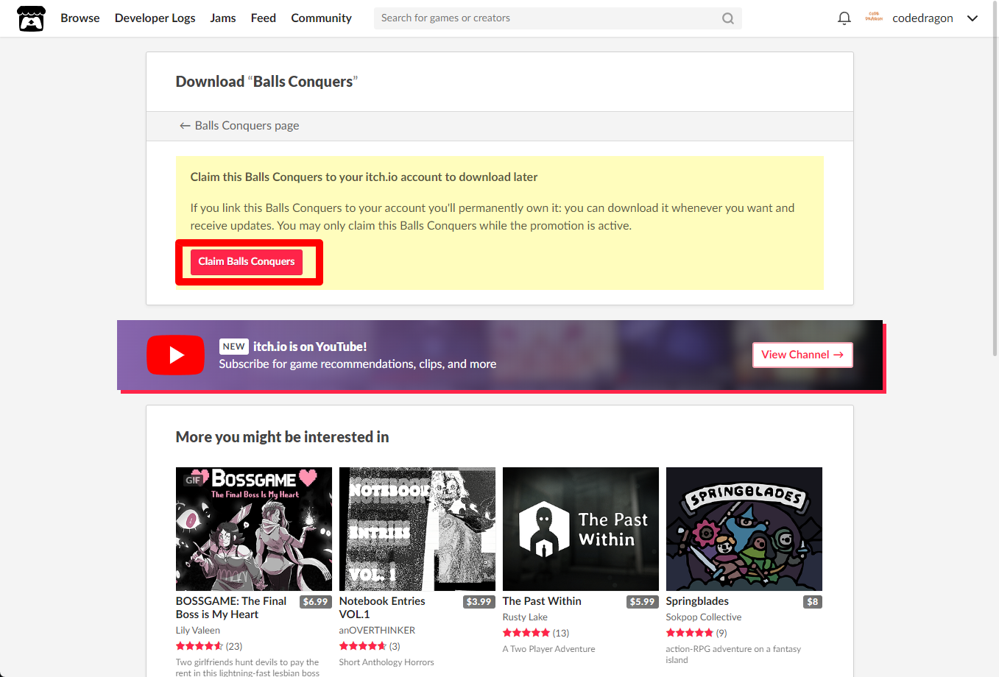
Task: Open The Past Within title link
Action: 542,601
